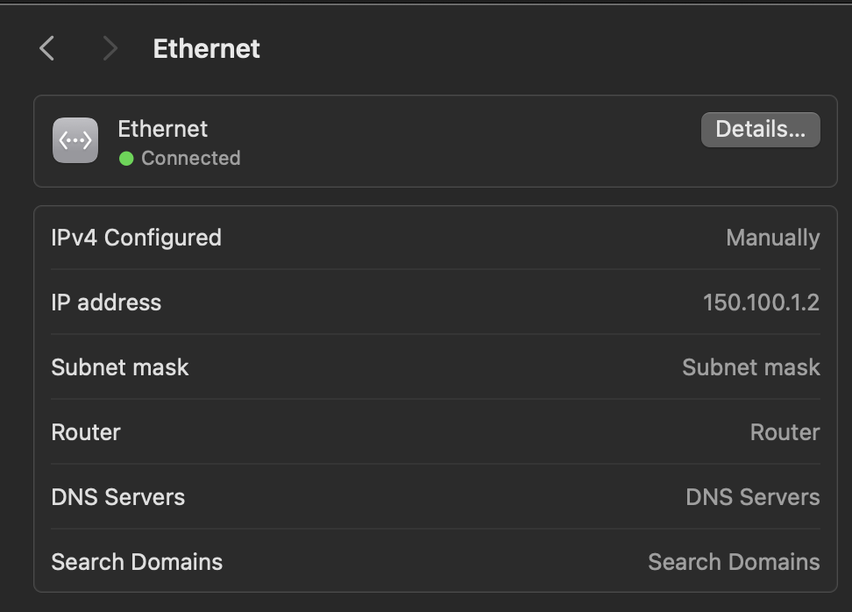The width and height of the screenshot is (852, 612).
Task: Click the DNS Servers row label
Action: [118, 497]
